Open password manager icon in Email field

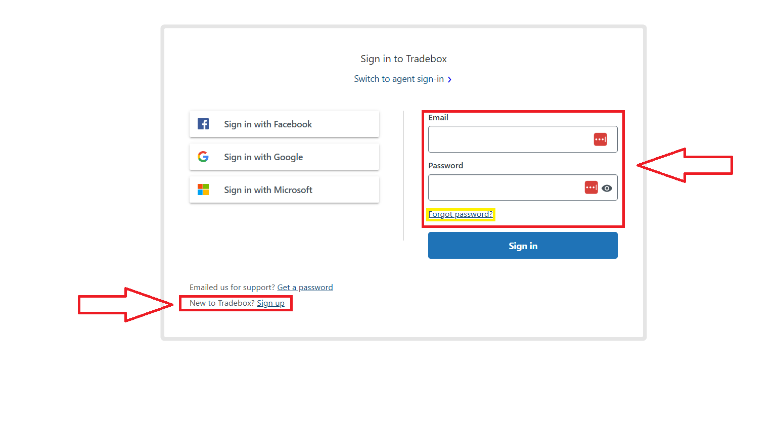pyautogui.click(x=600, y=139)
